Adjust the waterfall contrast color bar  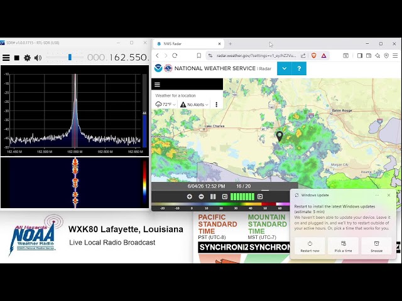pos(144,182)
